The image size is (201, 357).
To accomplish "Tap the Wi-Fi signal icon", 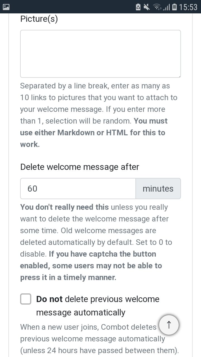I will click(x=157, y=7).
